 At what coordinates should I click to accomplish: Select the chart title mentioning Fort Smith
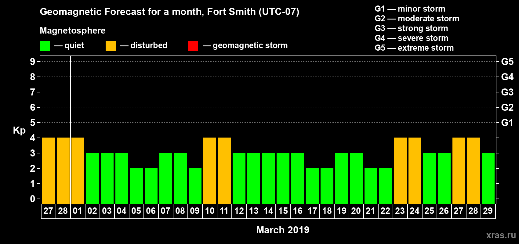[169, 12]
